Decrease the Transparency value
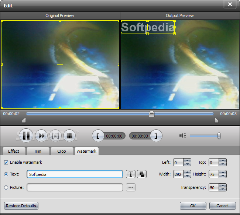240x215 pixels. pyautogui.click(x=223, y=189)
